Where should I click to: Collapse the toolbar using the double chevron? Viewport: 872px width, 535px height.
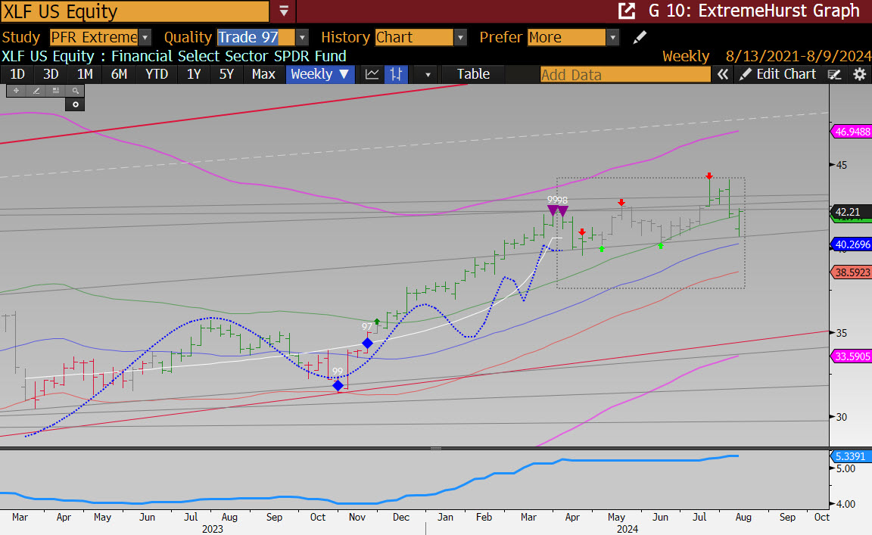point(723,73)
